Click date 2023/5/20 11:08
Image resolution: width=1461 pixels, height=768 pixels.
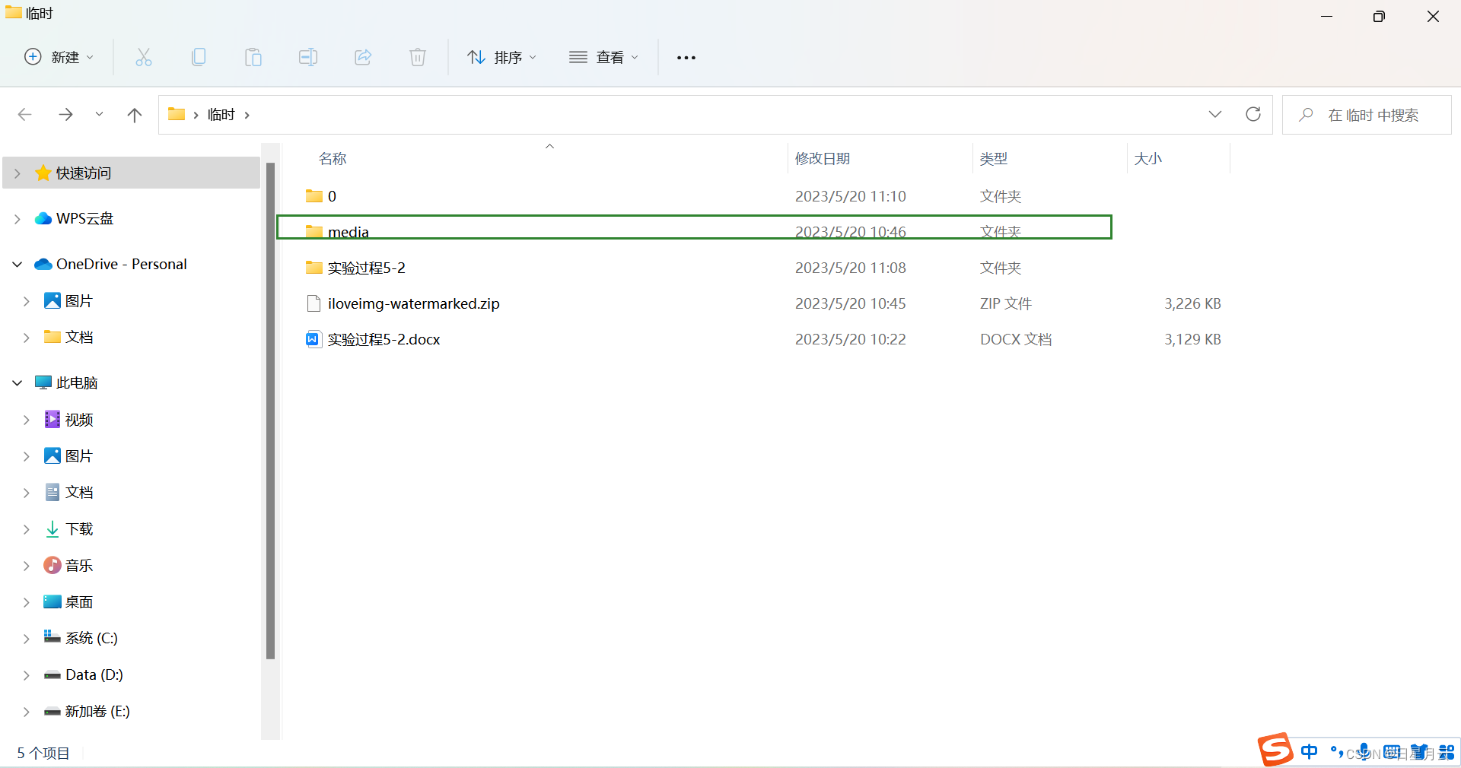click(851, 268)
